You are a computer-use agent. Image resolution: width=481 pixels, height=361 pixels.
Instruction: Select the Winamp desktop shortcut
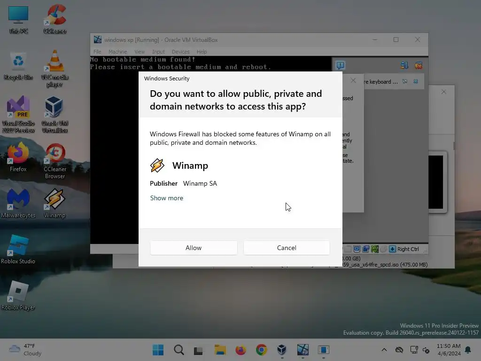54,203
